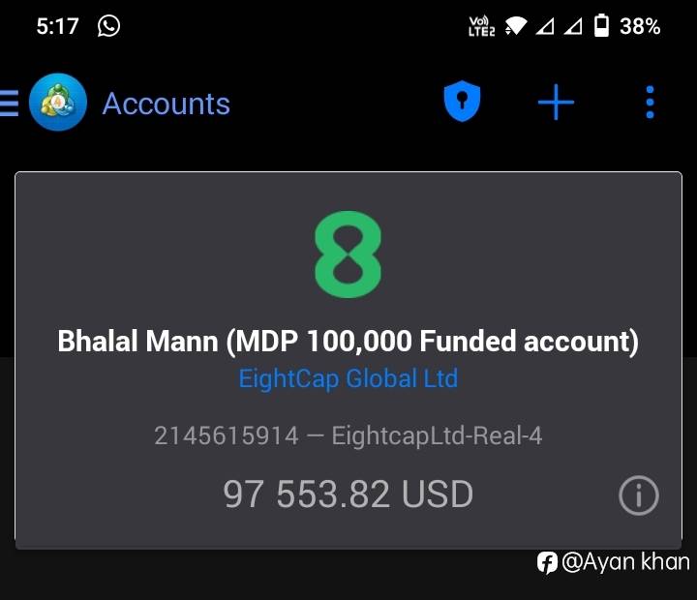The height and width of the screenshot is (600, 697).
Task: Tap the green EightCap 8 logo
Action: point(348,255)
